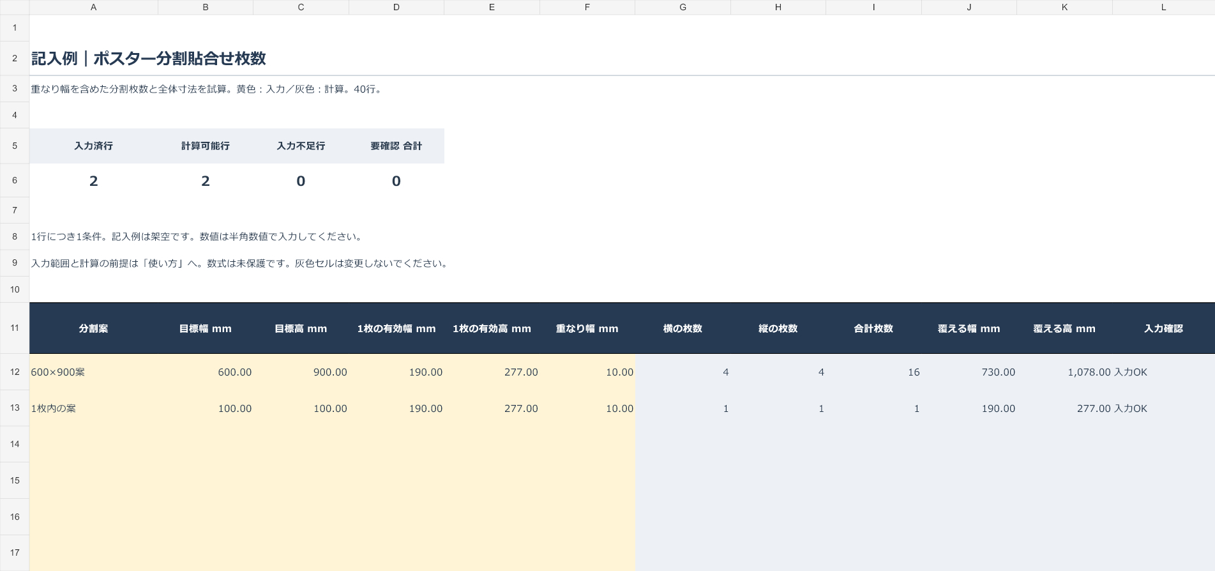Select empty 分割案 input cell in row 14

[x=93, y=444]
